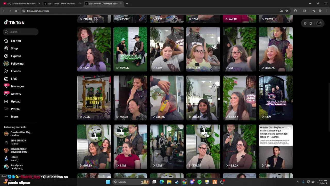Image resolution: width=330 pixels, height=186 pixels.
Task: Click the Windows taskbar Search box
Action: tap(131, 182)
